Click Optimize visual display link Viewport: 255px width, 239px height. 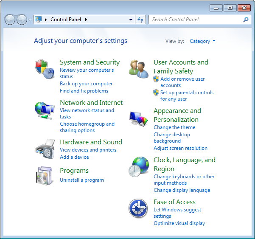coord(179,223)
